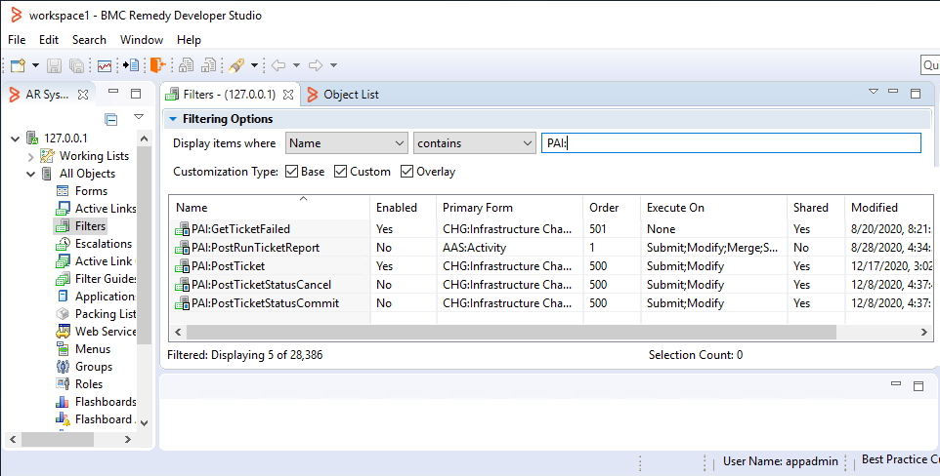Select Filter Guides in the tree

click(106, 279)
